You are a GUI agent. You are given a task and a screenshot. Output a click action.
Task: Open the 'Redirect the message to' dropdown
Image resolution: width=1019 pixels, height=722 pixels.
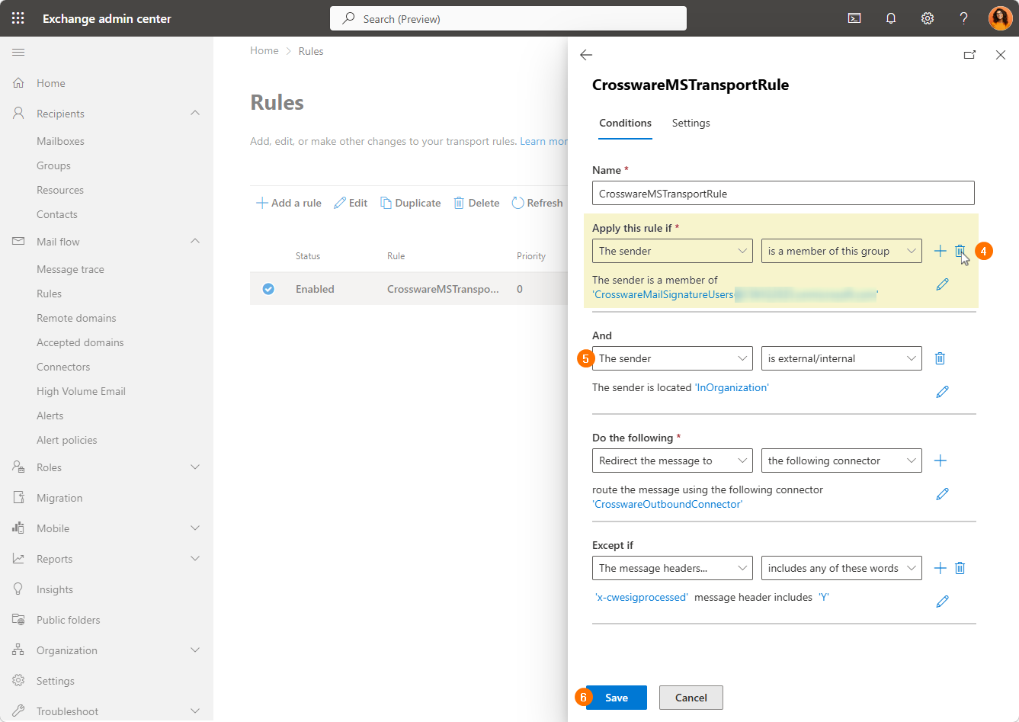[x=672, y=460]
